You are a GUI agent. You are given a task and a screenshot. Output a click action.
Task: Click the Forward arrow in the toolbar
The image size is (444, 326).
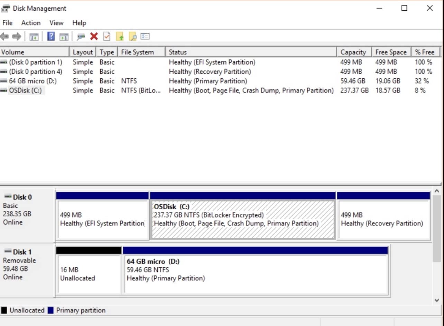[17, 36]
